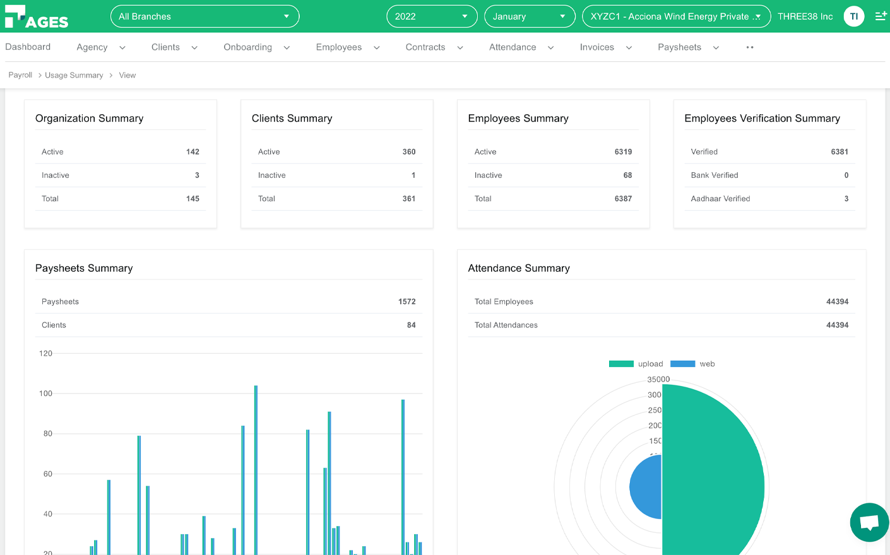Click the TI user avatar
The height and width of the screenshot is (555, 890).
(x=853, y=16)
